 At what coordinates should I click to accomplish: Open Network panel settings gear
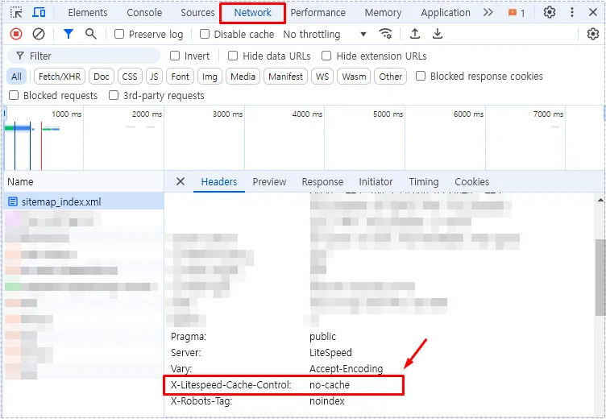tap(593, 34)
